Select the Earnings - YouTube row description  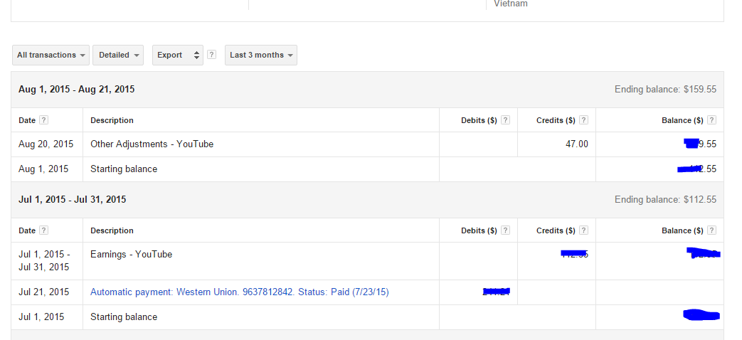click(131, 255)
